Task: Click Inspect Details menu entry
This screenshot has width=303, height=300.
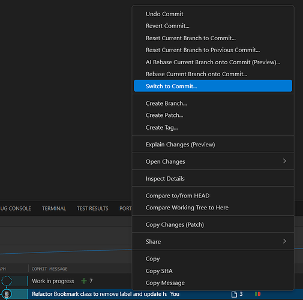Action: click(x=213, y=179)
